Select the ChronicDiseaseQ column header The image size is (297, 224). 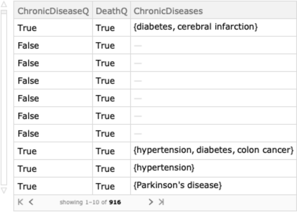tap(53, 11)
